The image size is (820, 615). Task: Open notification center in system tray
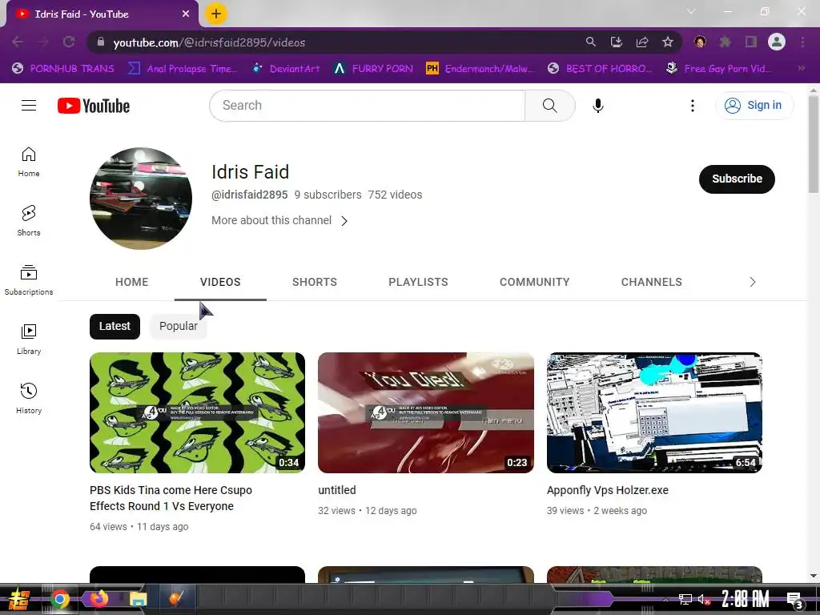(x=795, y=600)
